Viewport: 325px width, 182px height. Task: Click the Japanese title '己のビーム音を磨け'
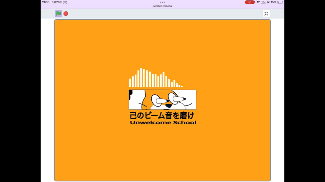162,115
